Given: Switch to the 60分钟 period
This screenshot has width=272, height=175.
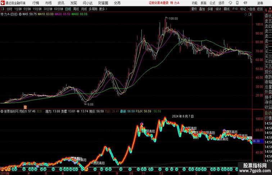Looking at the screenshot, I should pos(59,9).
